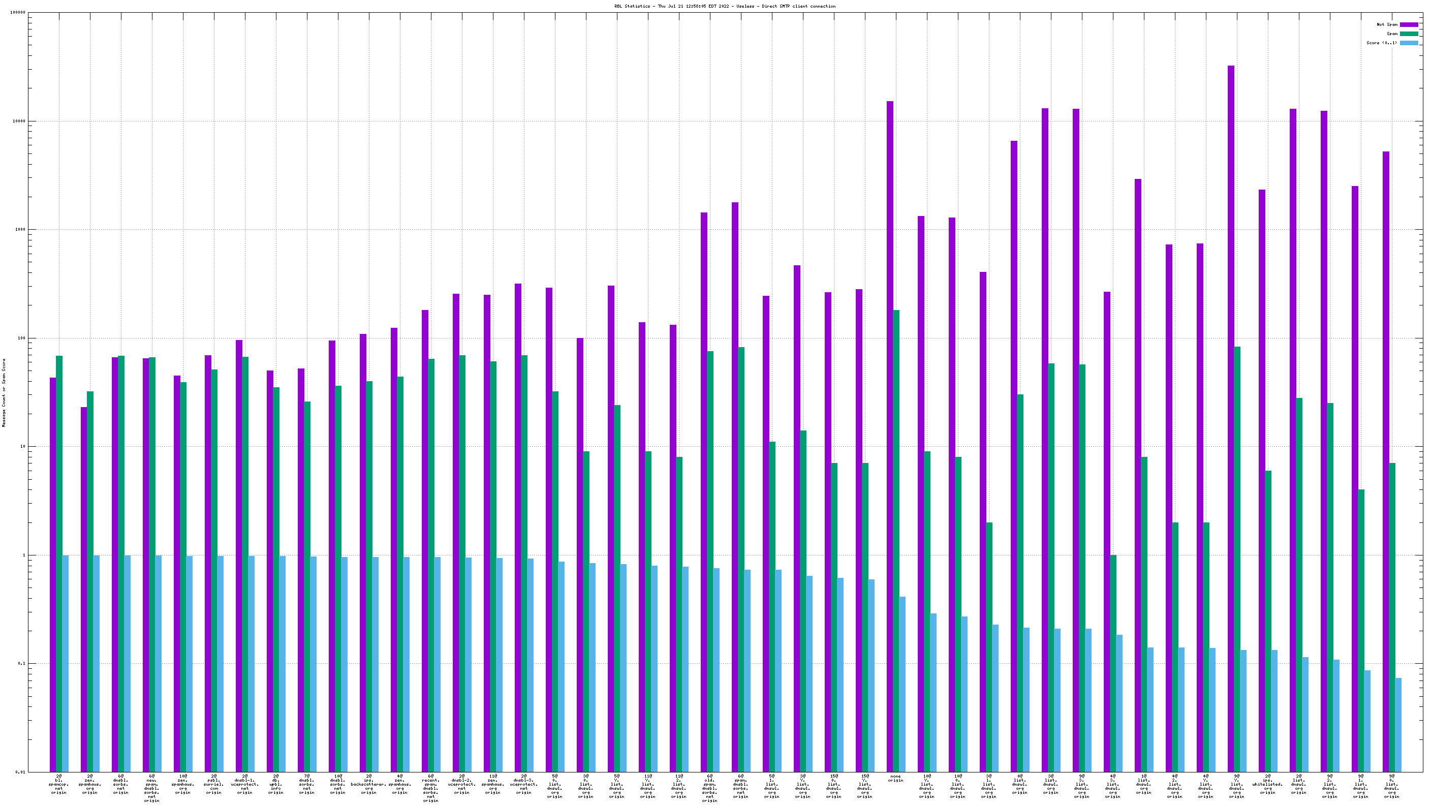Click the psbl.surriel.com origin x-axis label

pyautogui.click(x=214, y=784)
